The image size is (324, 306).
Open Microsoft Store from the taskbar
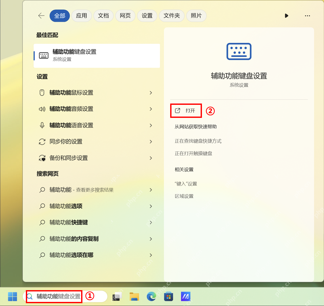[x=168, y=297]
